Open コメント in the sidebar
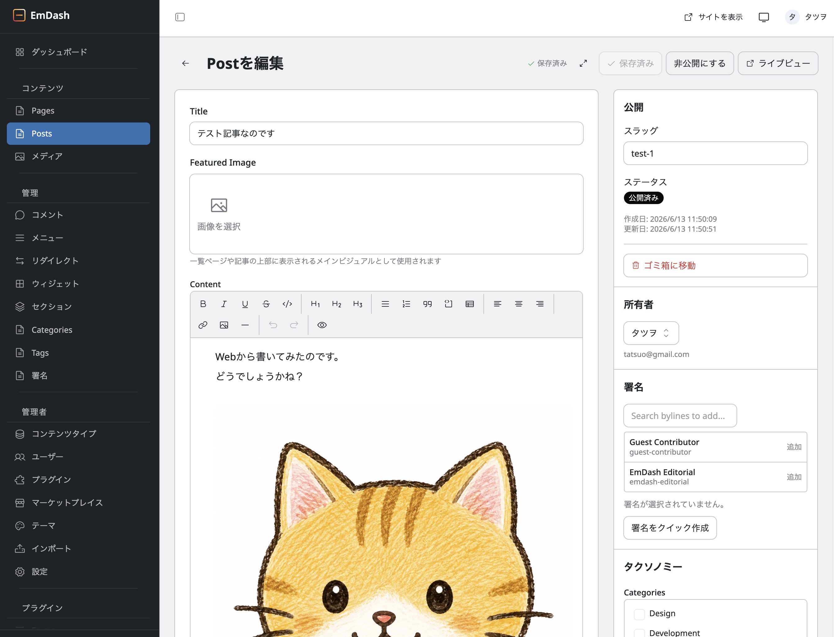 (78, 215)
